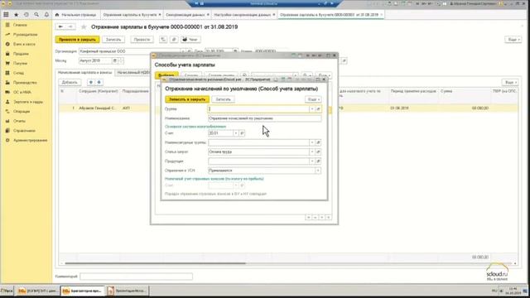Screen dimensions: 530x298
Task: Select Начисленная зарплата и взносы tab
Action: point(84,73)
